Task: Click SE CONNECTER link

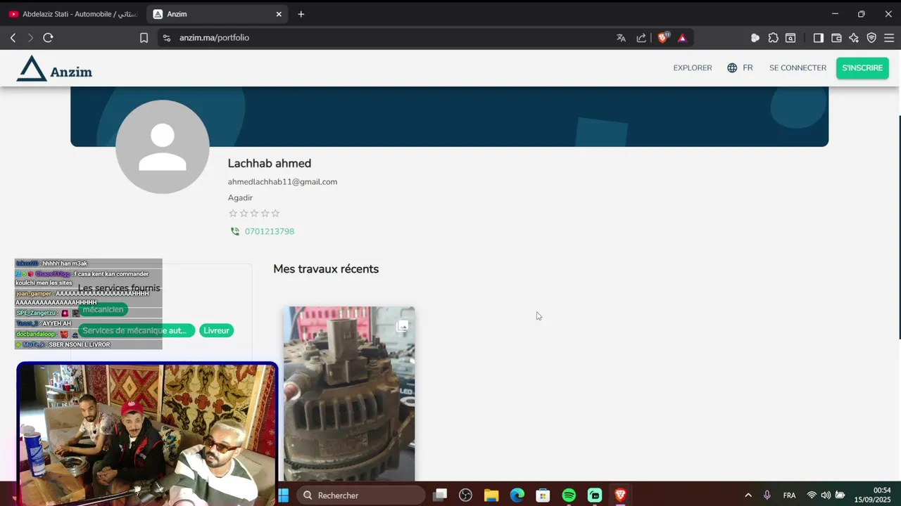Action: point(798,68)
